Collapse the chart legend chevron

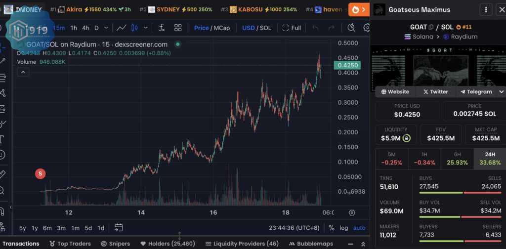tap(23, 72)
